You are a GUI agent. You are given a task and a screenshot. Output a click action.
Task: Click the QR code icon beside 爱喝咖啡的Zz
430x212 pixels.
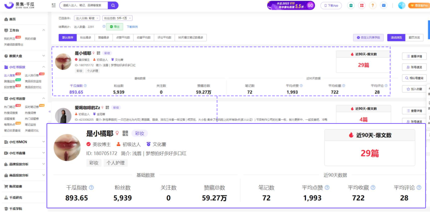(107, 108)
